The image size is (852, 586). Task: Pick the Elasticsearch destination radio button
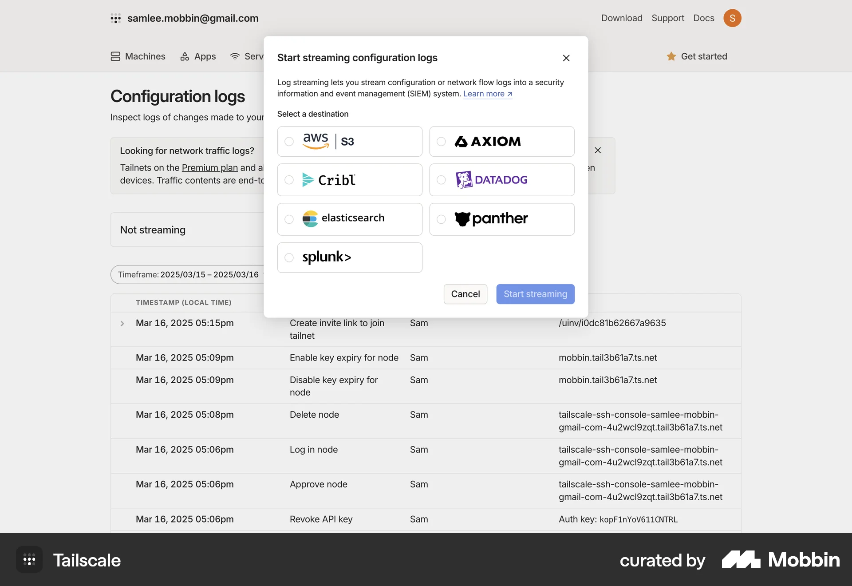(x=289, y=219)
